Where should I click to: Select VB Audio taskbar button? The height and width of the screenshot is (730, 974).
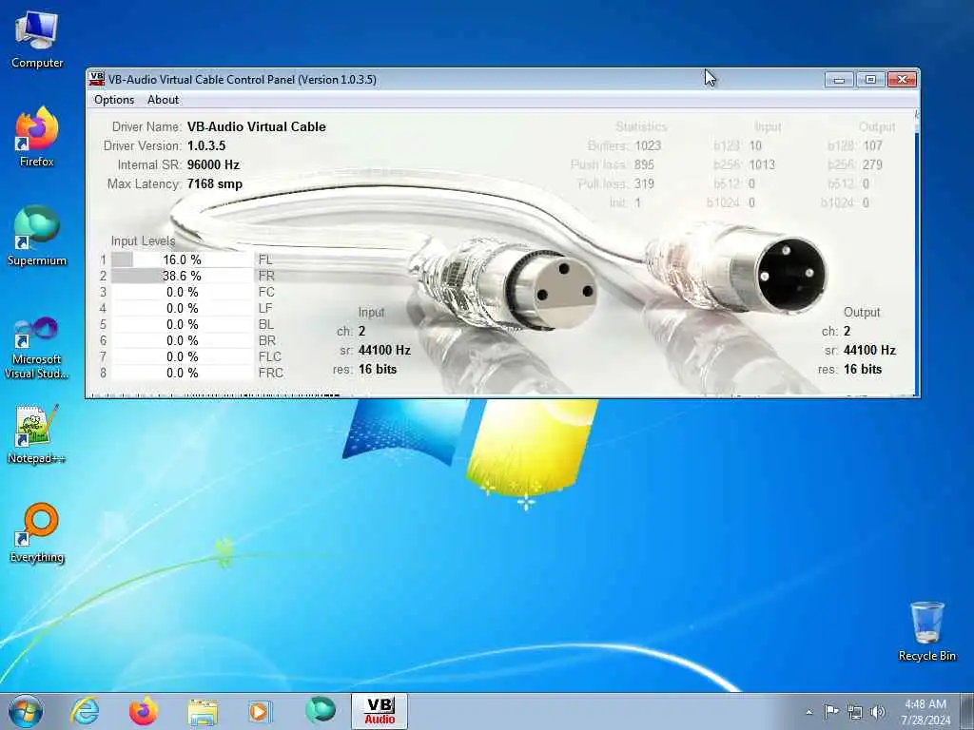click(x=380, y=711)
